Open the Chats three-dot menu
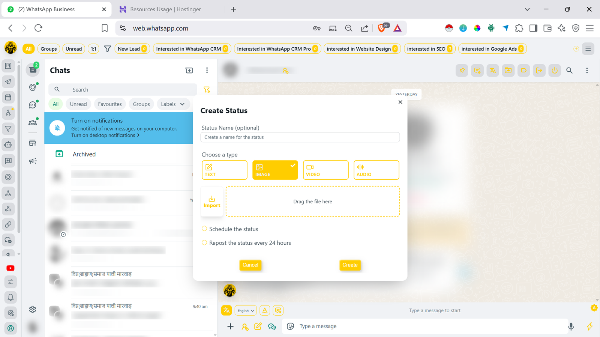600x337 pixels. coord(207,71)
